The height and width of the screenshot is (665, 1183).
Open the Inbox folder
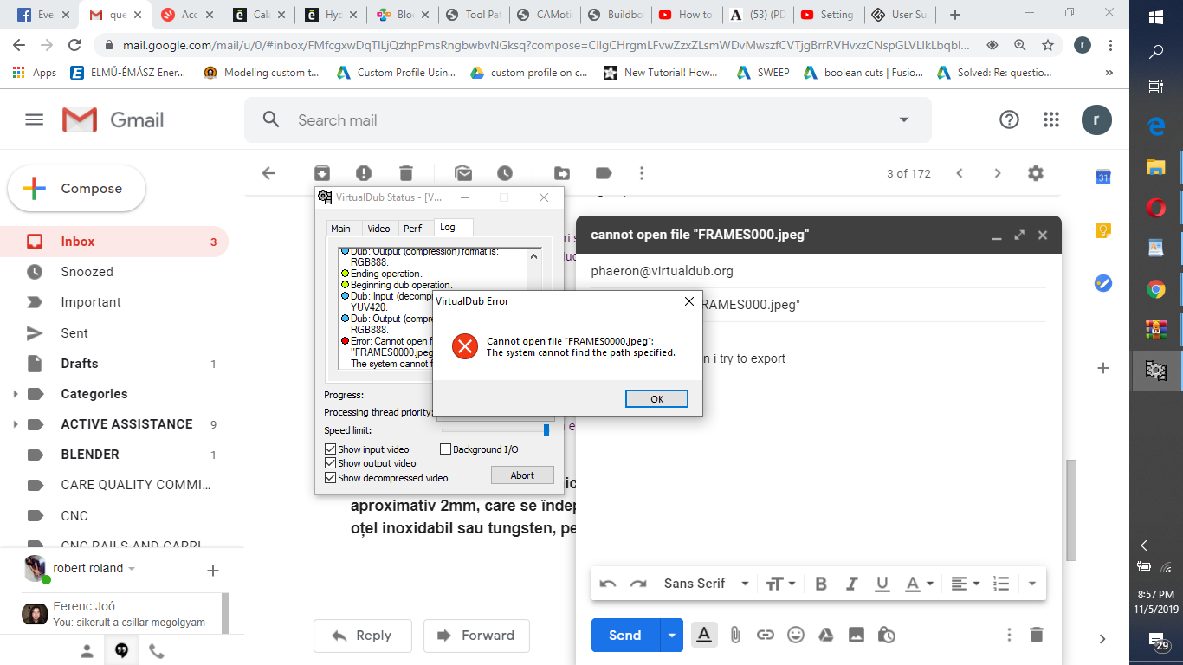pos(114,242)
